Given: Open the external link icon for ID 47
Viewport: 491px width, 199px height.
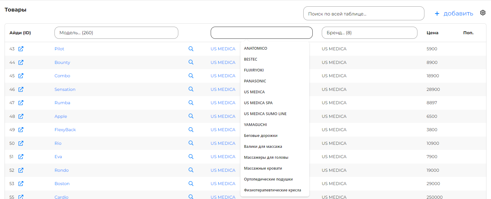Looking at the screenshot, I should [x=21, y=103].
